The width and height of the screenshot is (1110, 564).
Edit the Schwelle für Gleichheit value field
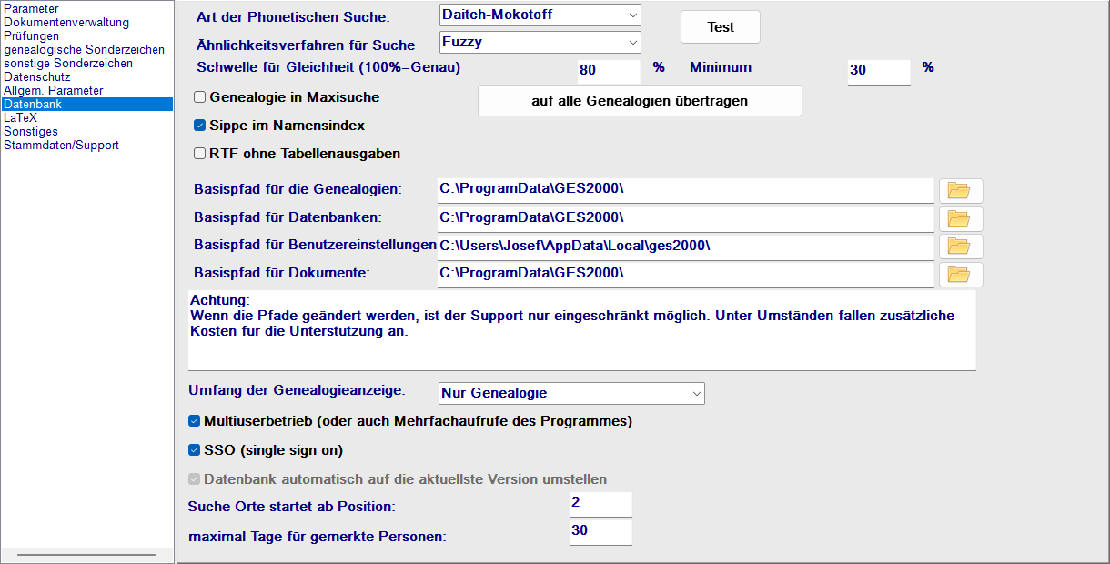click(608, 70)
